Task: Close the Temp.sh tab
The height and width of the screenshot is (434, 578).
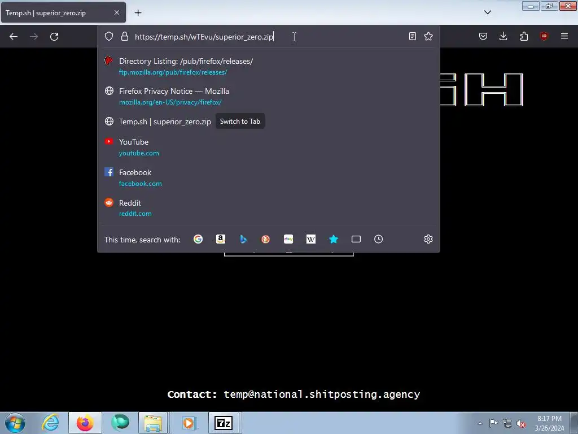Action: [117, 12]
